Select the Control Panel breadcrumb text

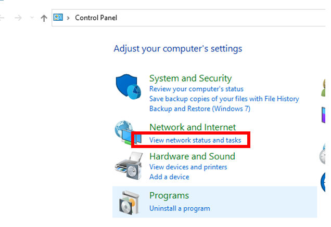pyautogui.click(x=96, y=18)
